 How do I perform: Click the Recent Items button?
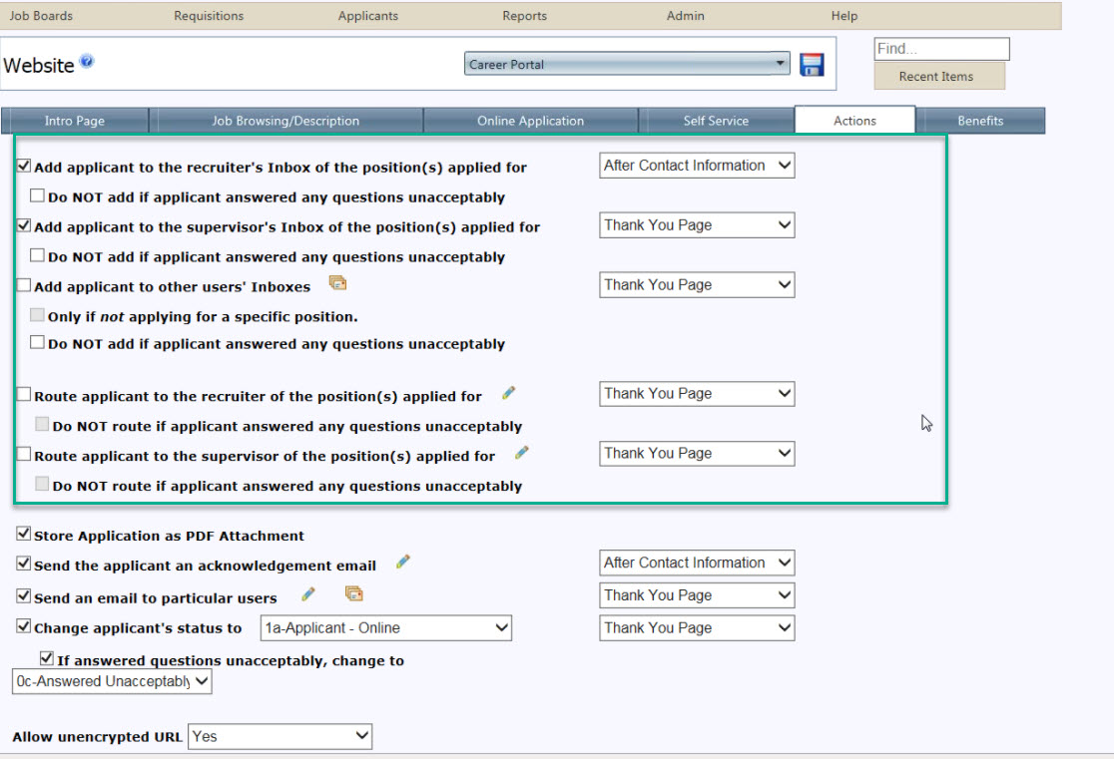coord(938,77)
